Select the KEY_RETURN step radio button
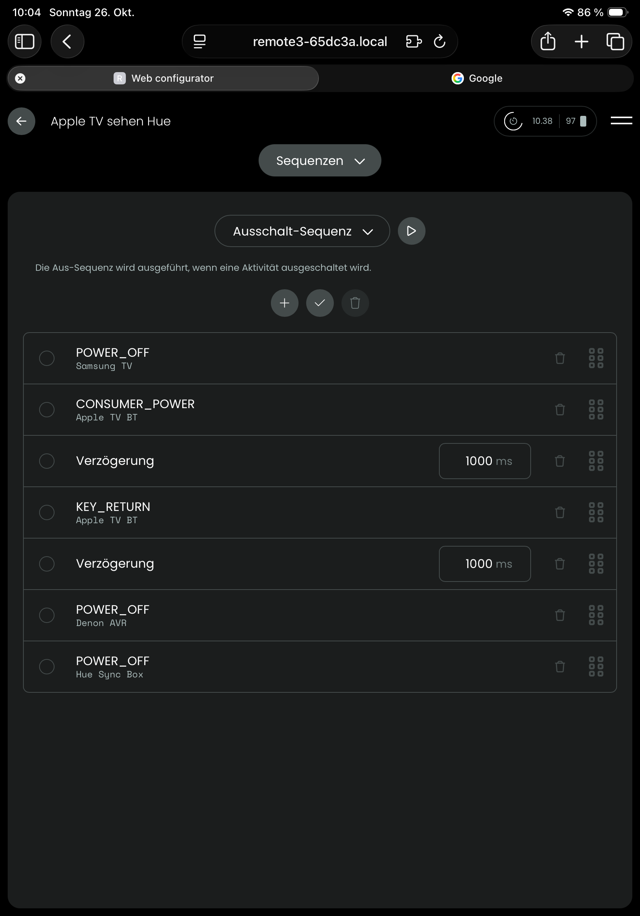640x916 pixels. pyautogui.click(x=47, y=512)
